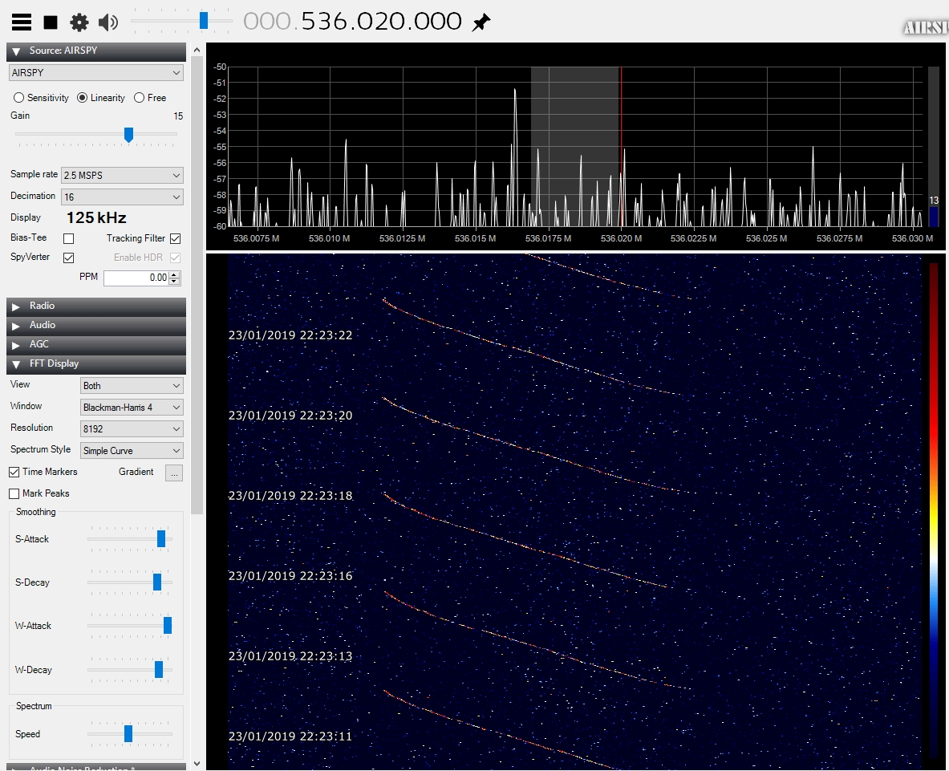Open the Decimation dropdown
The image size is (949, 771).
click(122, 197)
